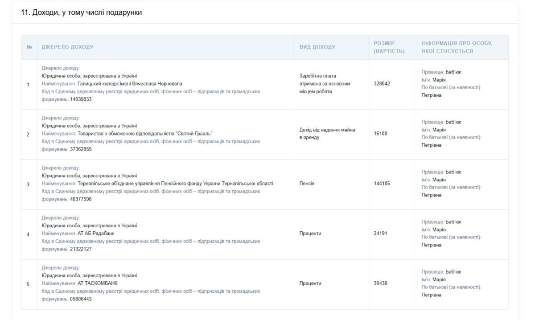
Task: Select income amount 144185
Action: pos(382,183)
